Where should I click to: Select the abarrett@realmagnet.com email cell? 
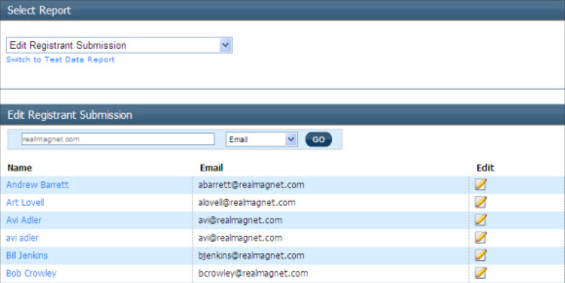251,185
